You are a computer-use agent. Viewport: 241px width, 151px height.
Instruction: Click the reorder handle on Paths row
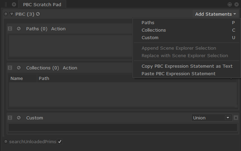click(x=10, y=29)
